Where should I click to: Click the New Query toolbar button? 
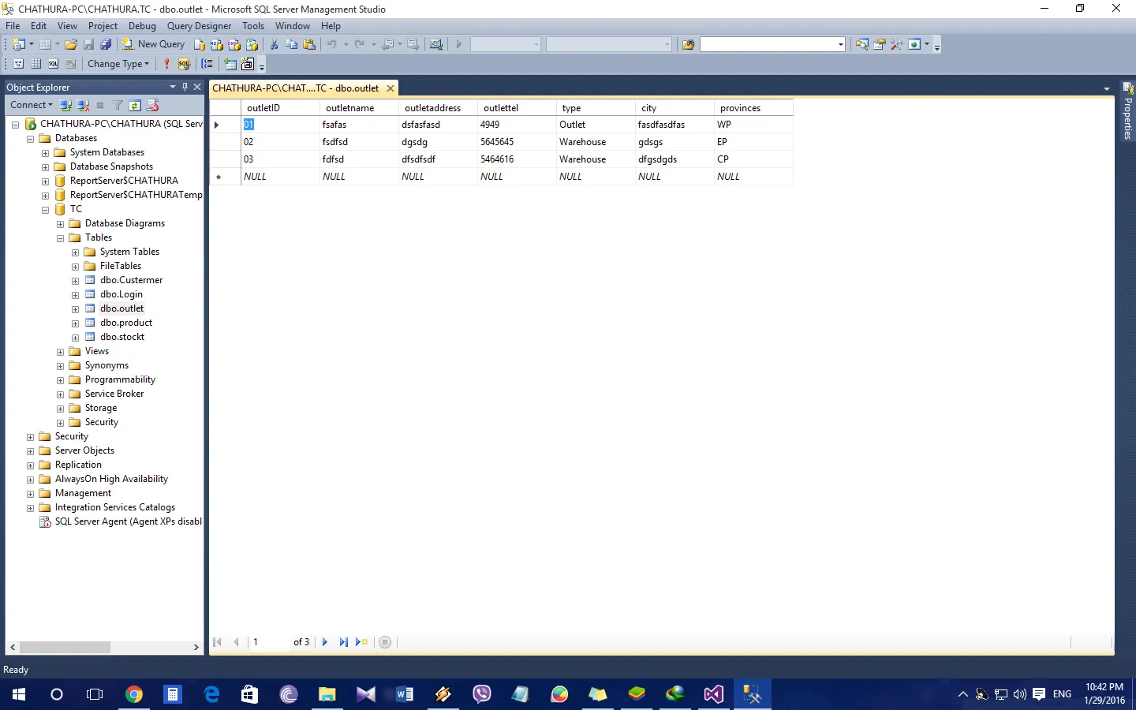pyautogui.click(x=153, y=44)
